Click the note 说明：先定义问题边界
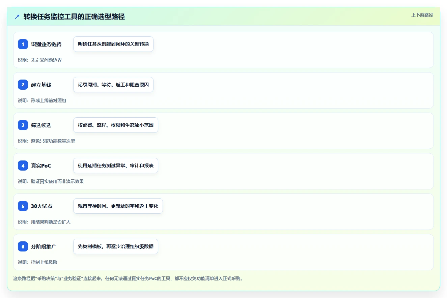 pyautogui.click(x=40, y=60)
